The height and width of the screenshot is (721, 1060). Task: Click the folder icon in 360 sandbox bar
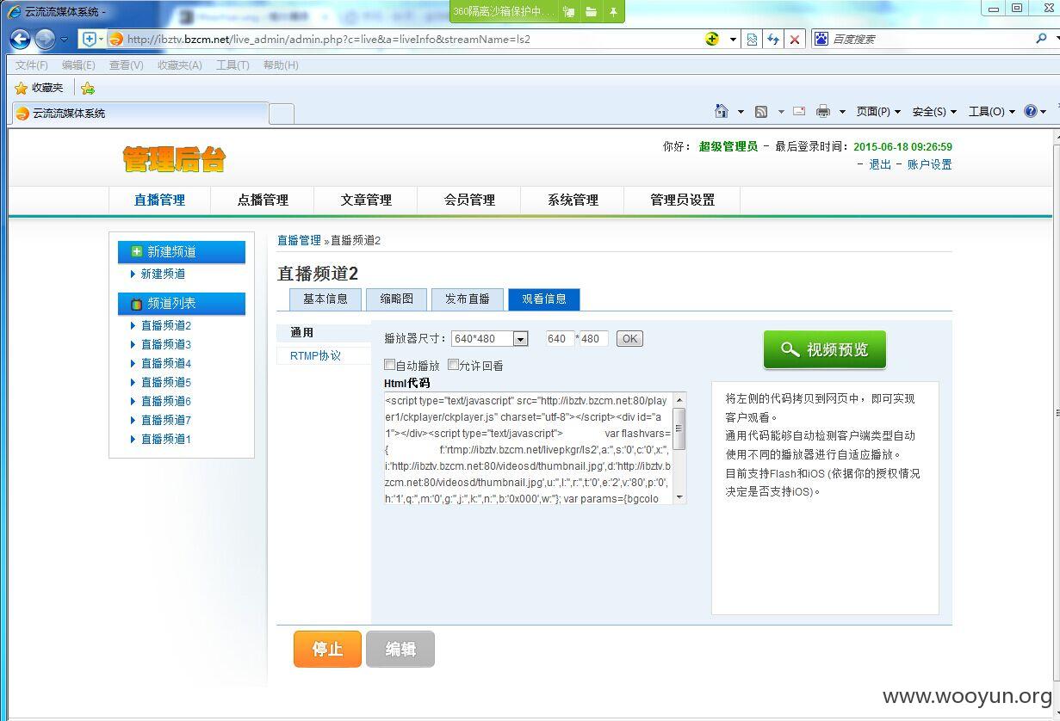tap(591, 11)
